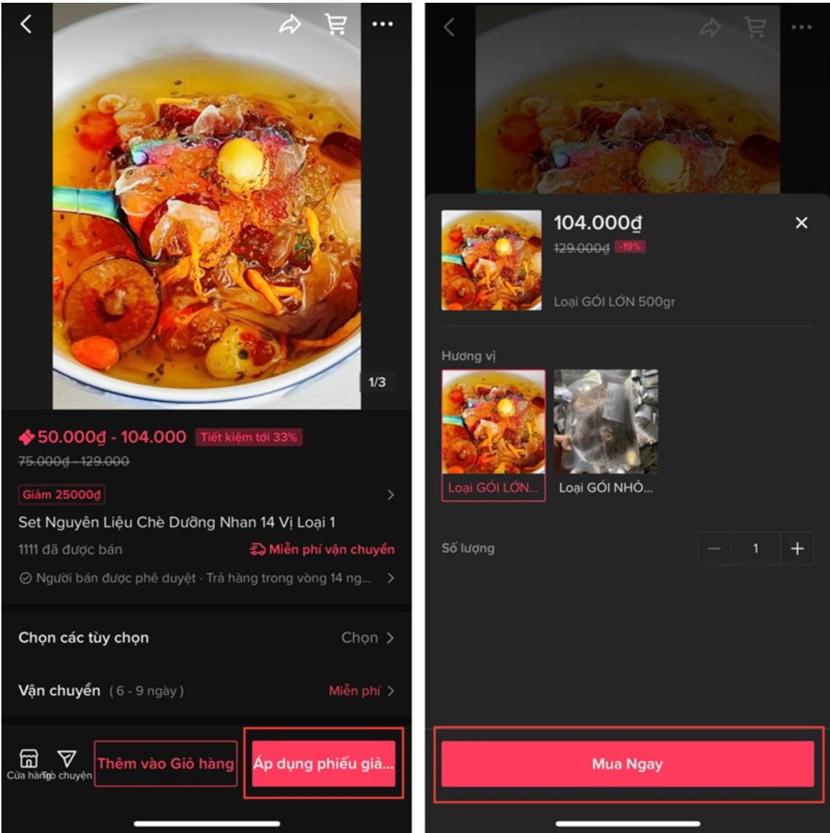Viewport: 830px width, 833px height.
Task: Tap the Áp dụng phiếu giảm giá button
Action: [323, 764]
